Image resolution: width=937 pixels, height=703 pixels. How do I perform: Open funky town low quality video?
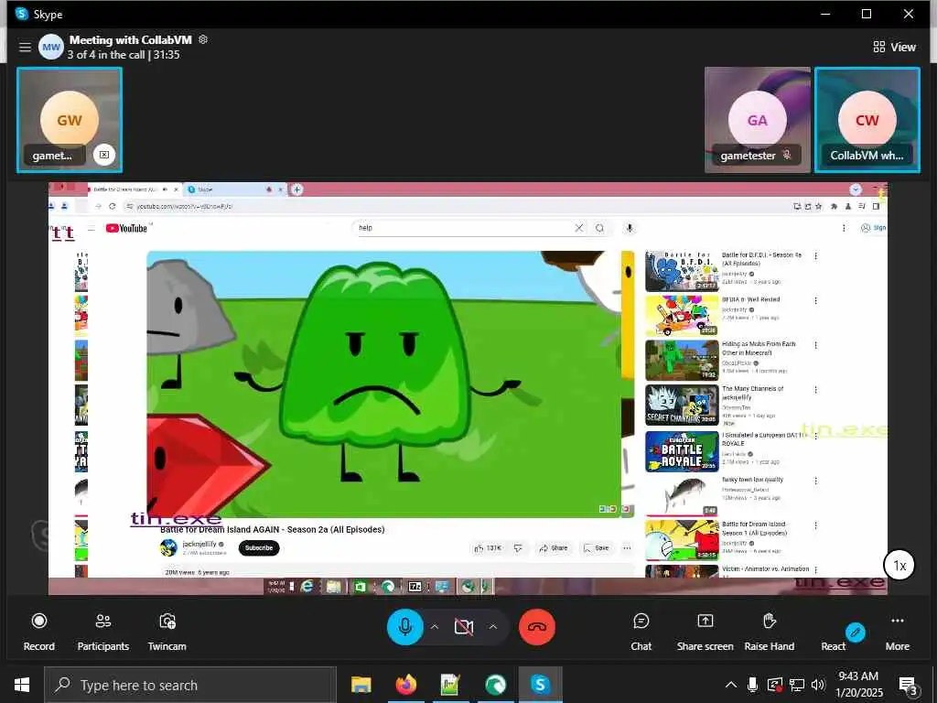(681, 495)
